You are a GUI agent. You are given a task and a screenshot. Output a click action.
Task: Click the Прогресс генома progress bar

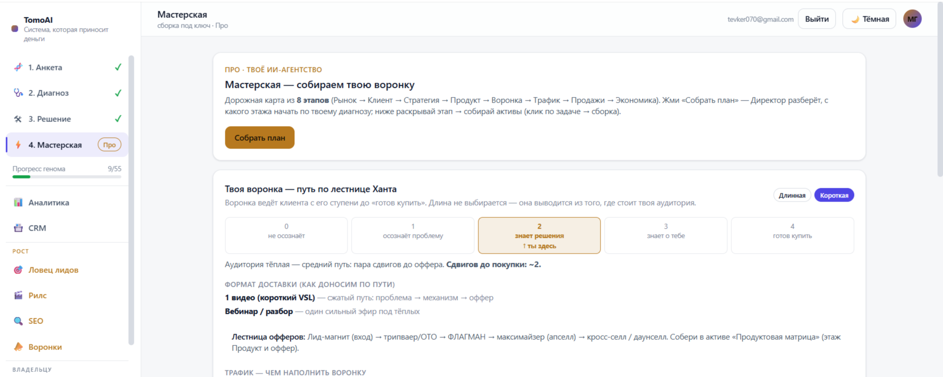(x=67, y=177)
